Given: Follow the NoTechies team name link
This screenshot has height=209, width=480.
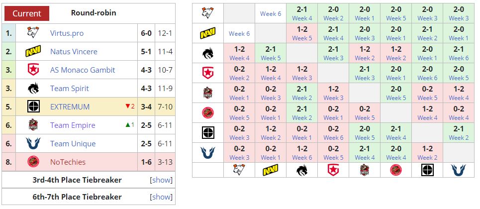Looking at the screenshot, I should pos(68,162).
